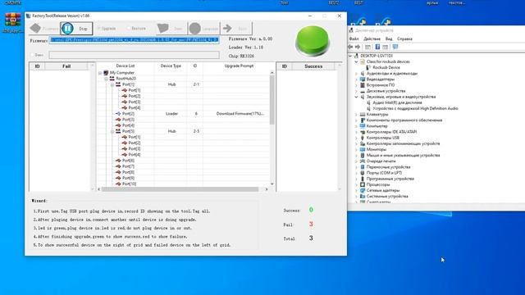This screenshot has width=525, height=295.
Task: Click the USB icon of Port[10]
Action: 118,184
